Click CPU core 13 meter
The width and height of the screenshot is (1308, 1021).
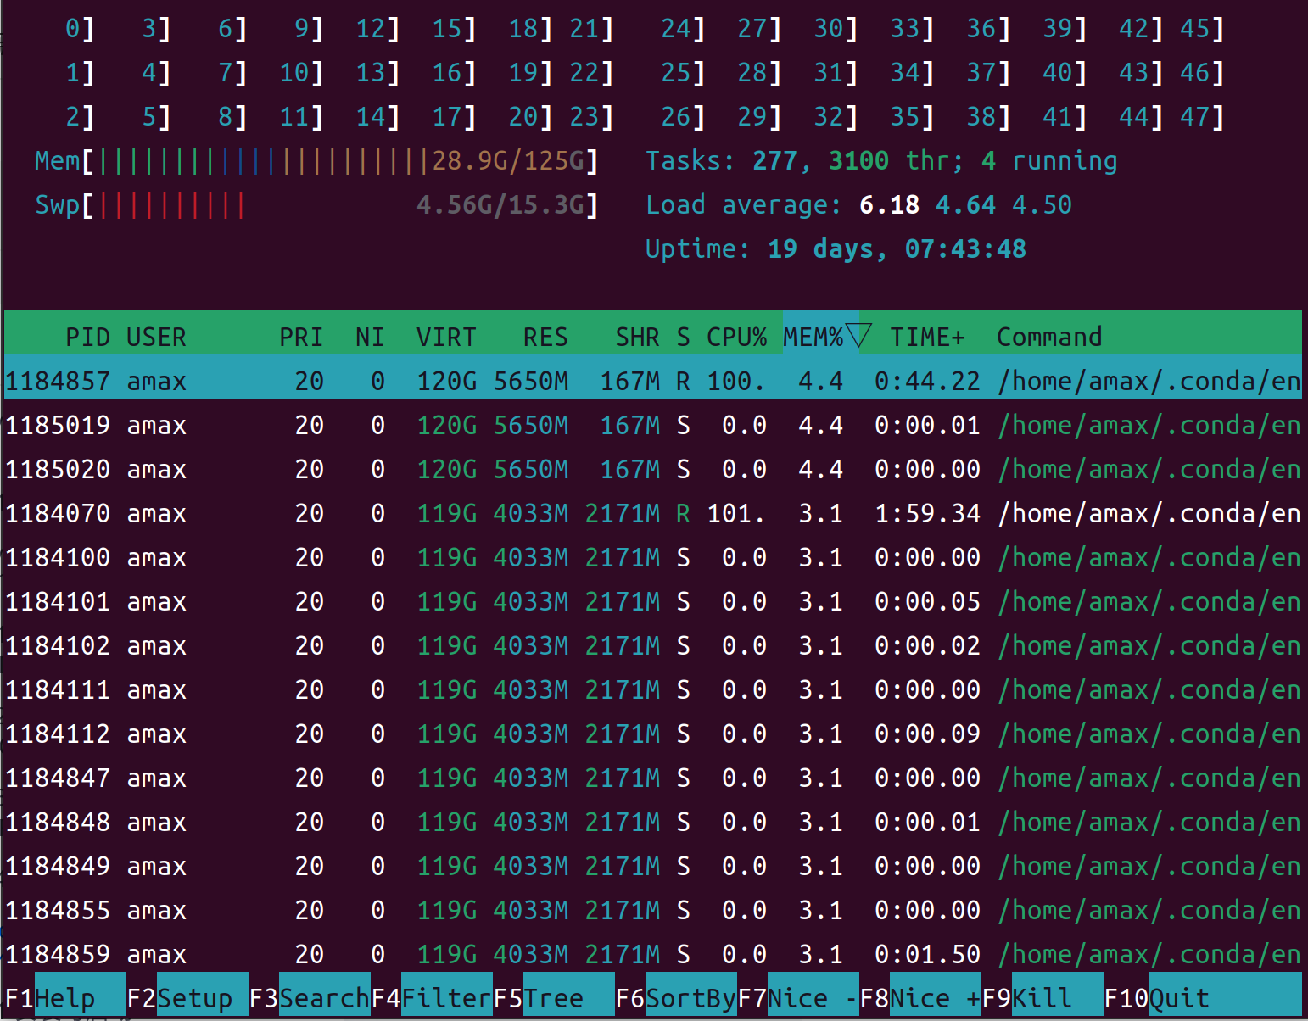[x=377, y=73]
